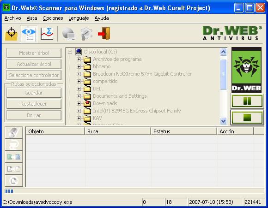Image resolution: width=268 pixels, height=208 pixels.
Task: Show the statistics chart toolbar icon
Action: [47, 34]
